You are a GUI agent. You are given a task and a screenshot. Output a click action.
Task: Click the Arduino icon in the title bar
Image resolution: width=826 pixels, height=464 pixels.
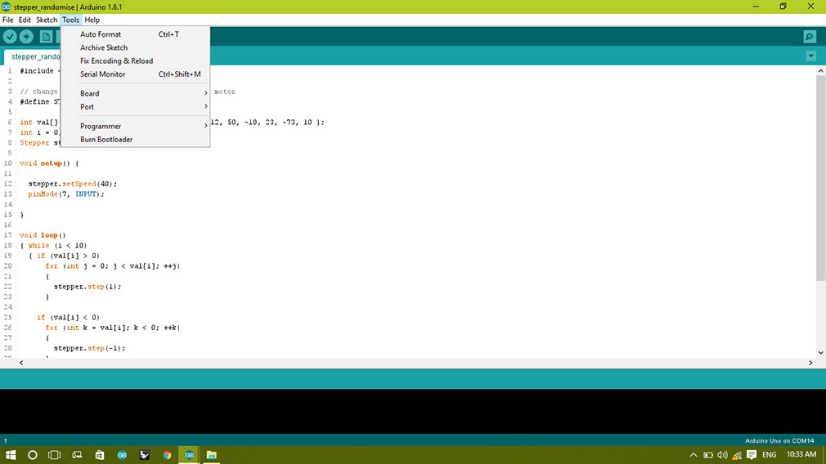[6, 7]
